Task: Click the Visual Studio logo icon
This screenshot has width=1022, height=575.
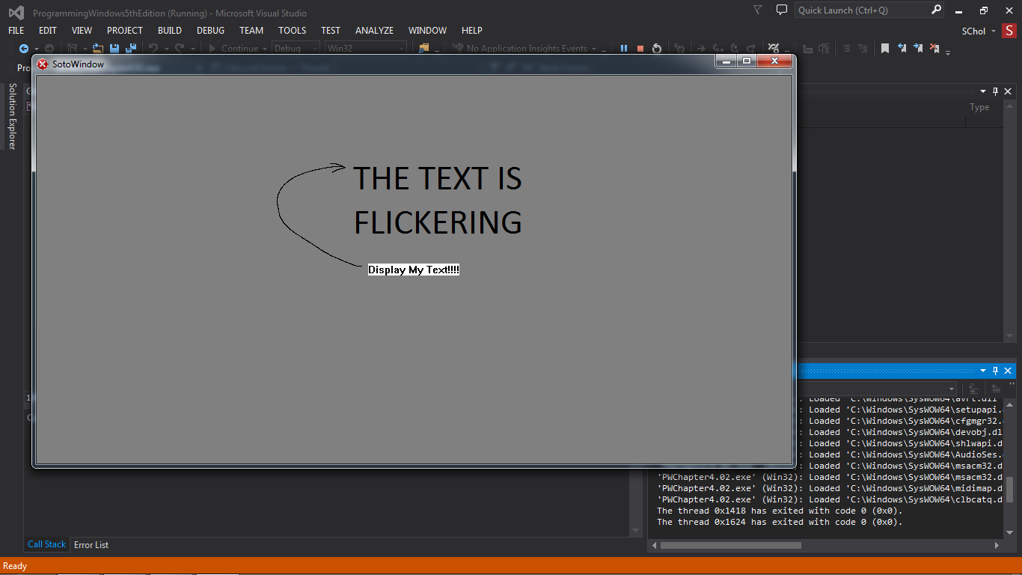Action: pyautogui.click(x=16, y=13)
